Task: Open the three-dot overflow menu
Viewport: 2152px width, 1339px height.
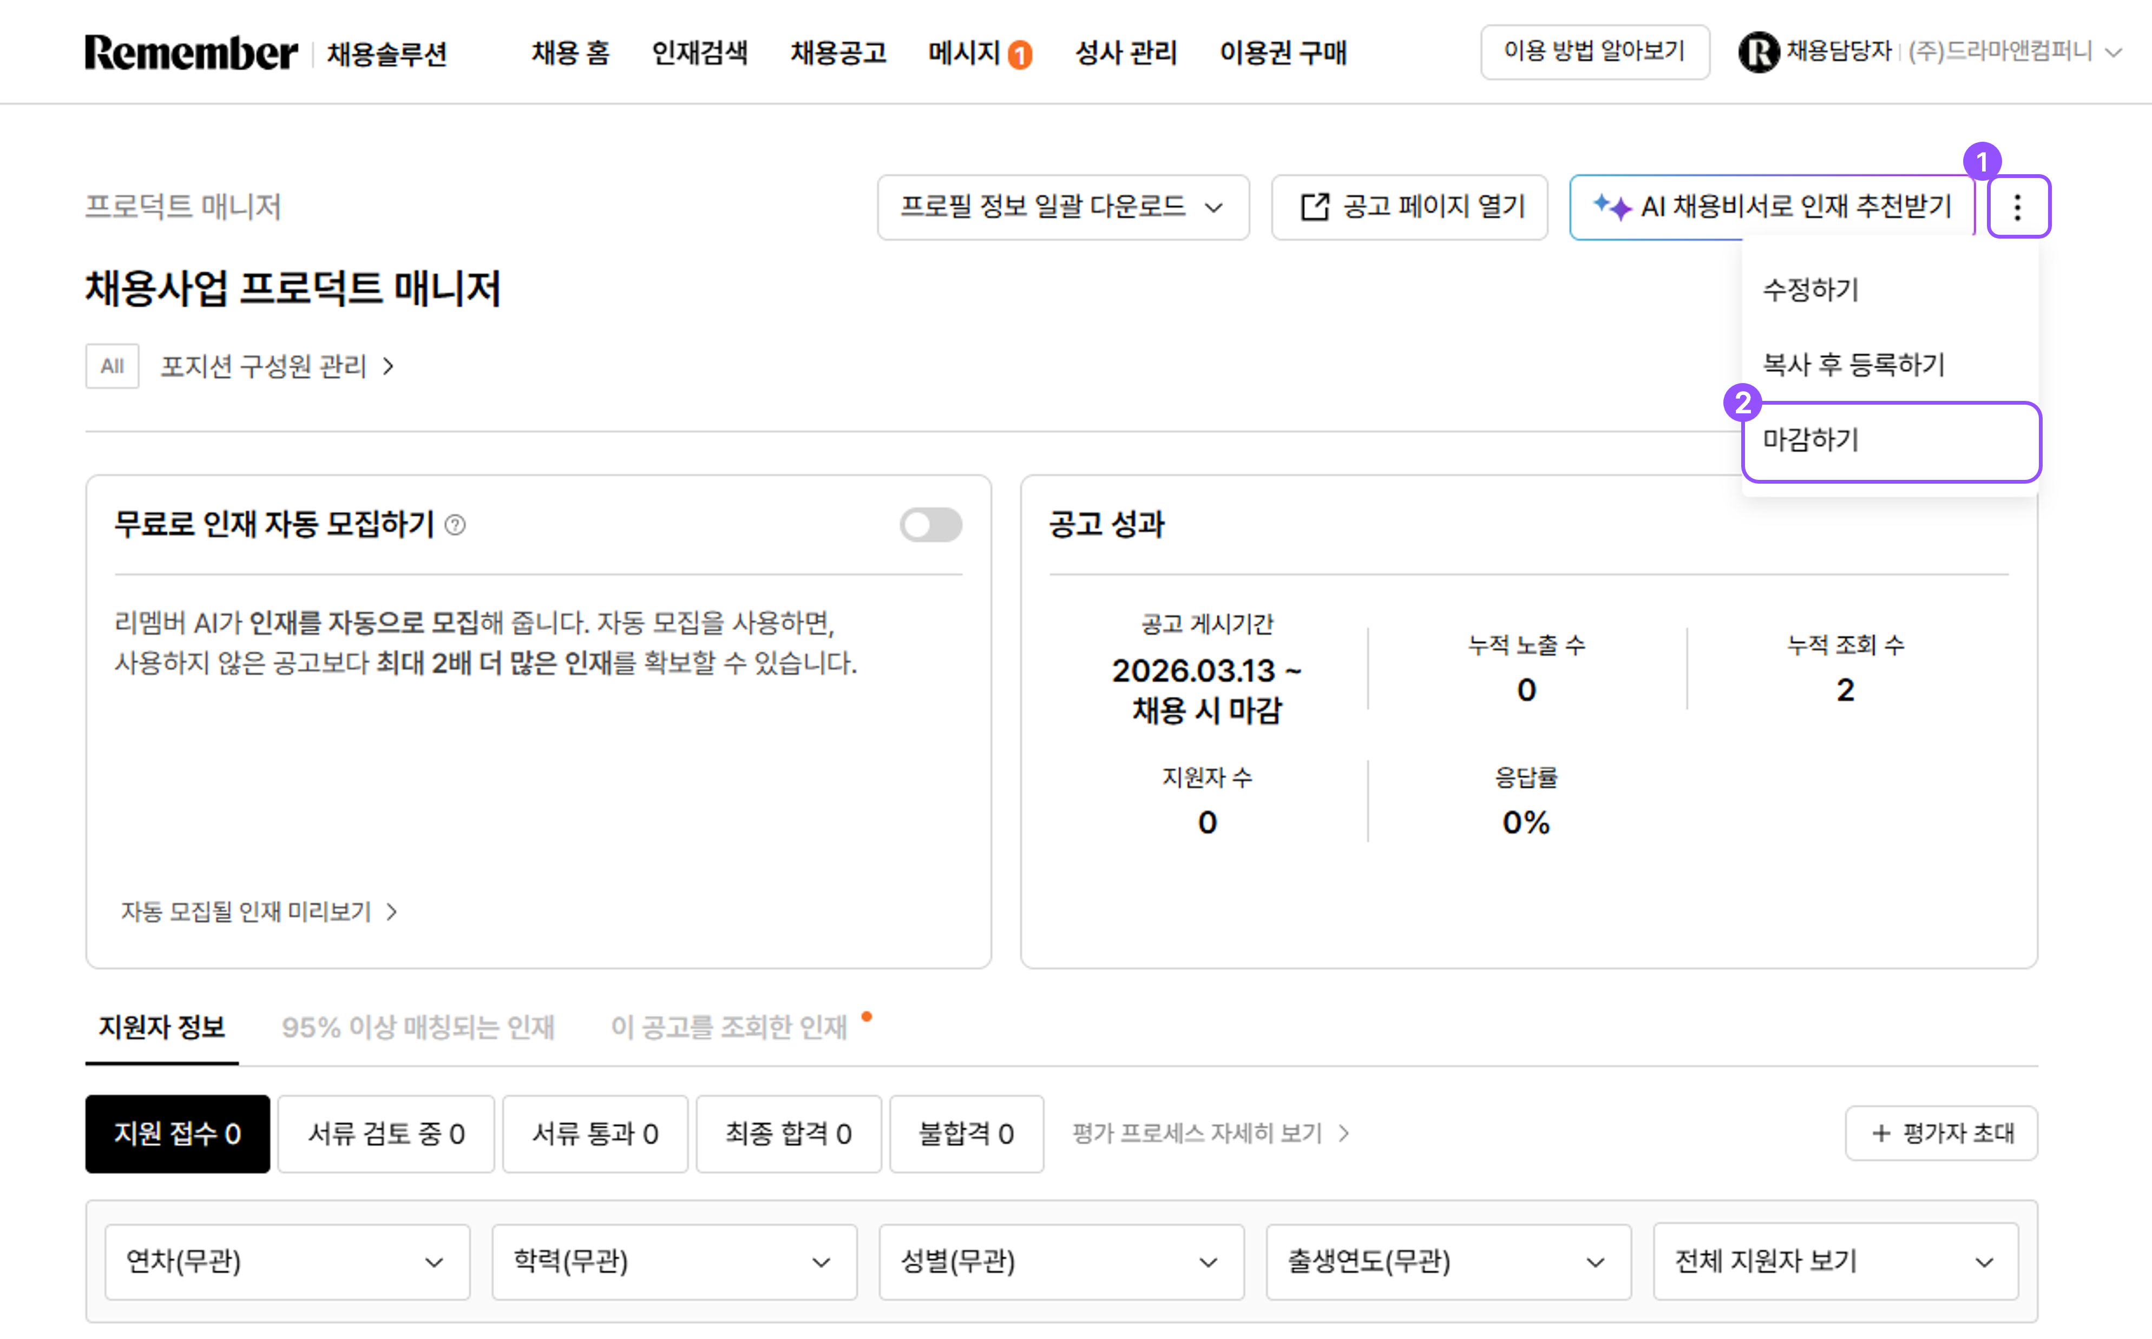Action: tap(2018, 207)
